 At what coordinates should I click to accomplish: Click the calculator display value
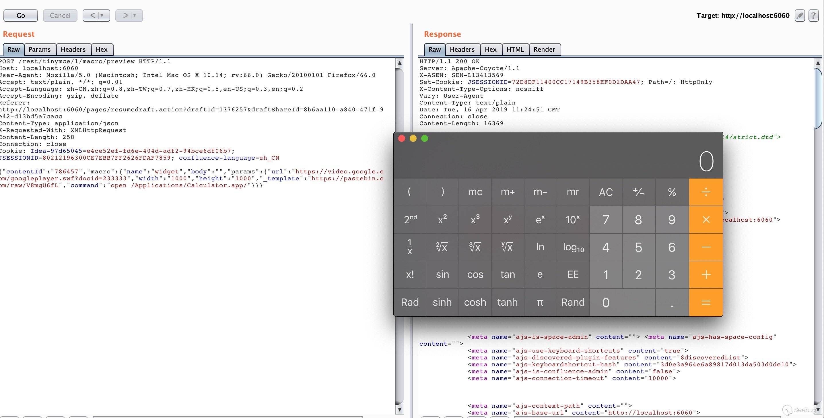706,161
